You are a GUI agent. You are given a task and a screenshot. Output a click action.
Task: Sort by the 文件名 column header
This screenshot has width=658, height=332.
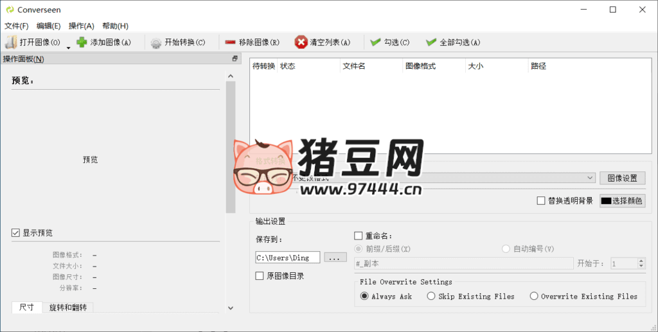(371, 66)
